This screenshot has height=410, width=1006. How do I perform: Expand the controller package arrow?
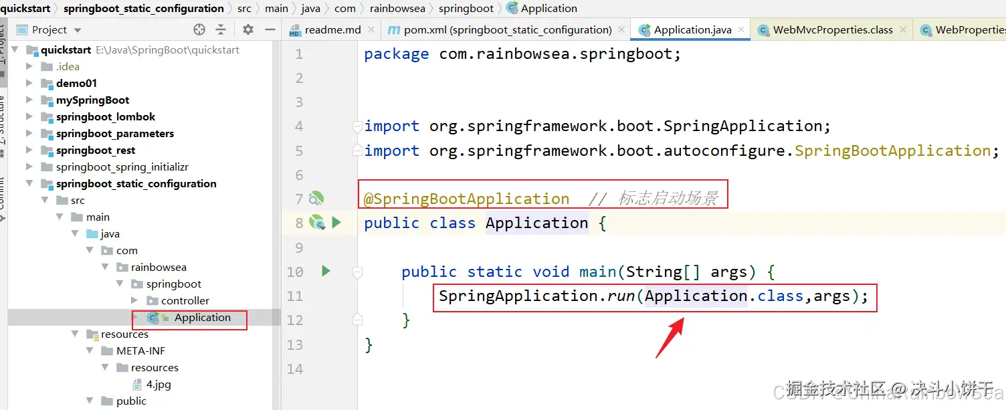tap(134, 300)
